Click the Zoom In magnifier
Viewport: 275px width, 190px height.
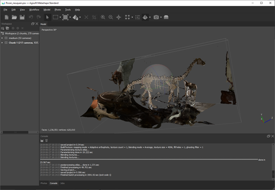tap(103, 17)
